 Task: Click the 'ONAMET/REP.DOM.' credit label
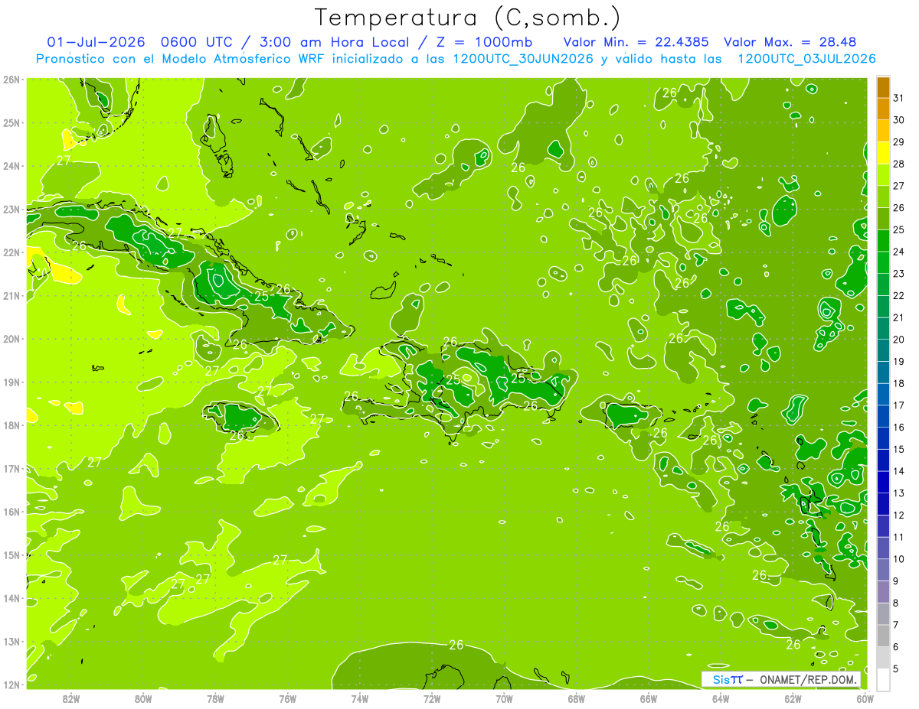(809, 679)
